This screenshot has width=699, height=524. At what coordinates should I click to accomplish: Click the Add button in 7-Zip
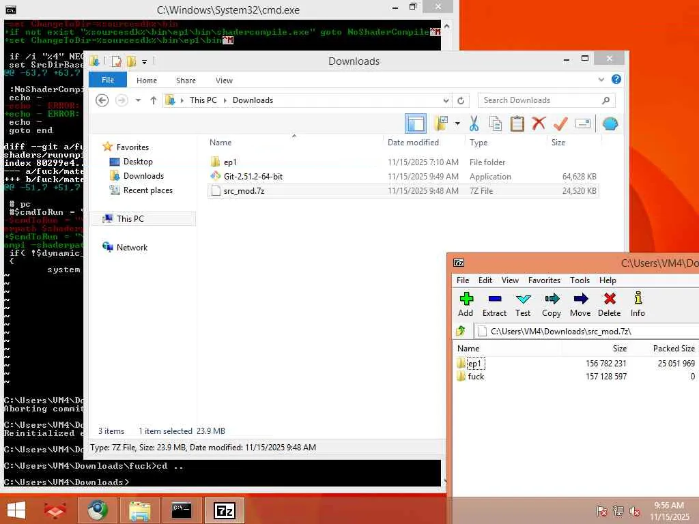coord(466,305)
